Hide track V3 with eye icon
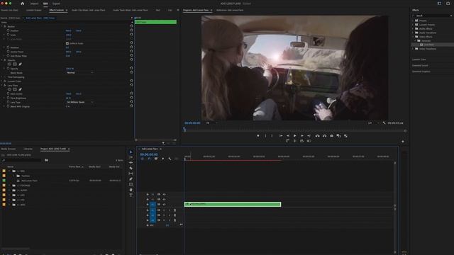This screenshot has height=255, width=454. (x=164, y=194)
